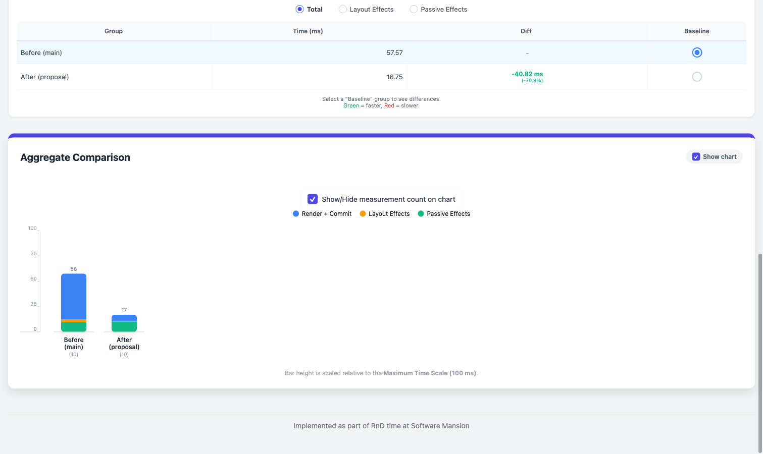The width and height of the screenshot is (763, 454).
Task: Click the 57.57 time value
Action: pos(394,52)
